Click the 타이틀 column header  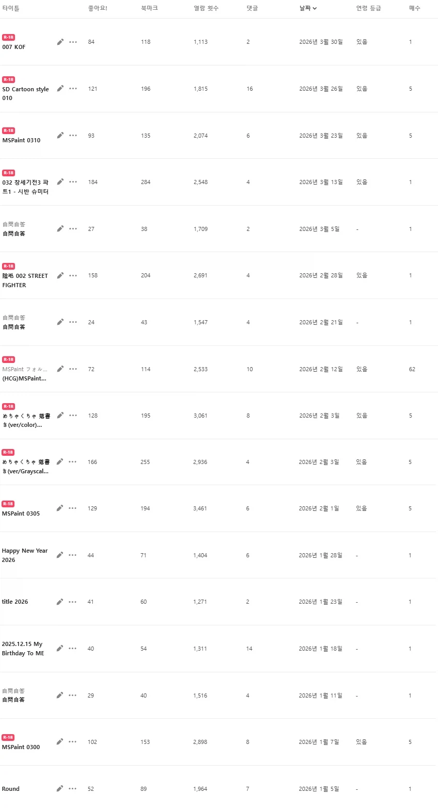click(11, 8)
